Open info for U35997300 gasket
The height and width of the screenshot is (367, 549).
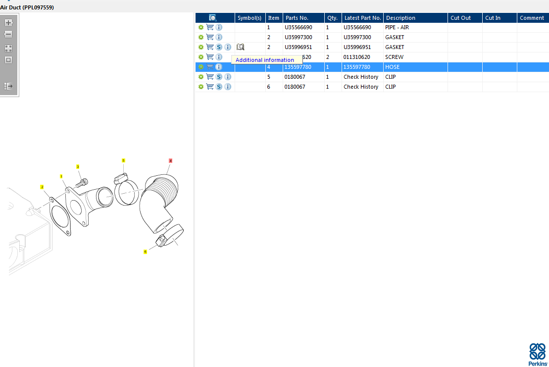pos(219,37)
